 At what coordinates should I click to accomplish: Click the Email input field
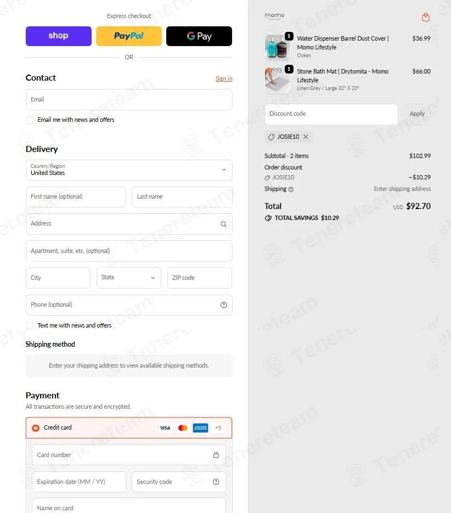[129, 100]
